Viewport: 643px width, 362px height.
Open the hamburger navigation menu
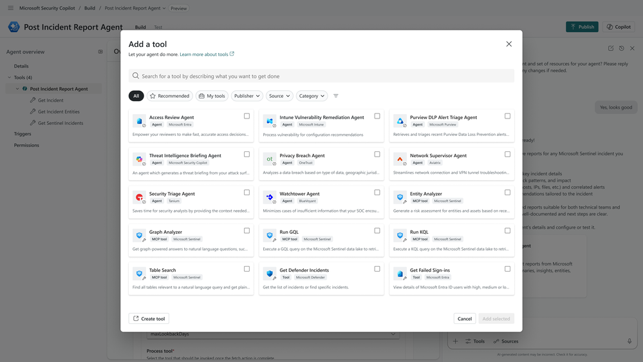click(x=11, y=8)
